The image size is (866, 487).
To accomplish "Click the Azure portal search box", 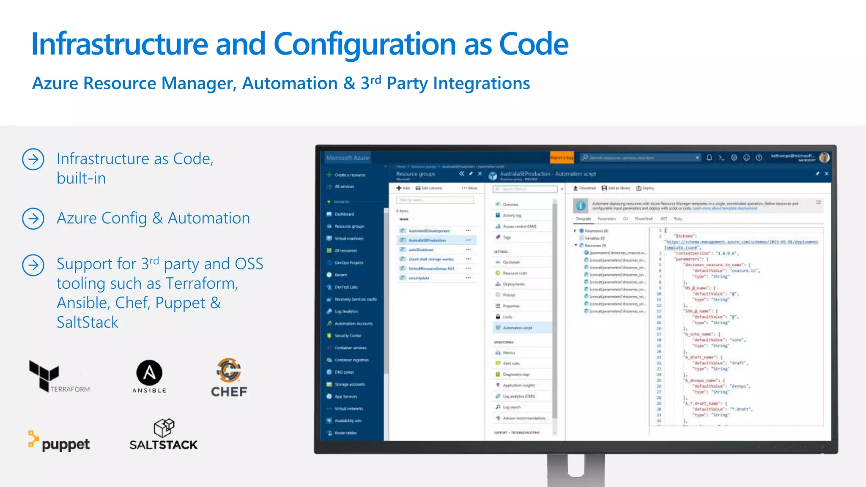I will click(641, 158).
